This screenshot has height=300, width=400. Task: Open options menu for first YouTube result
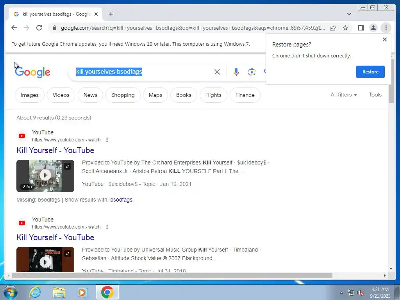[107, 140]
